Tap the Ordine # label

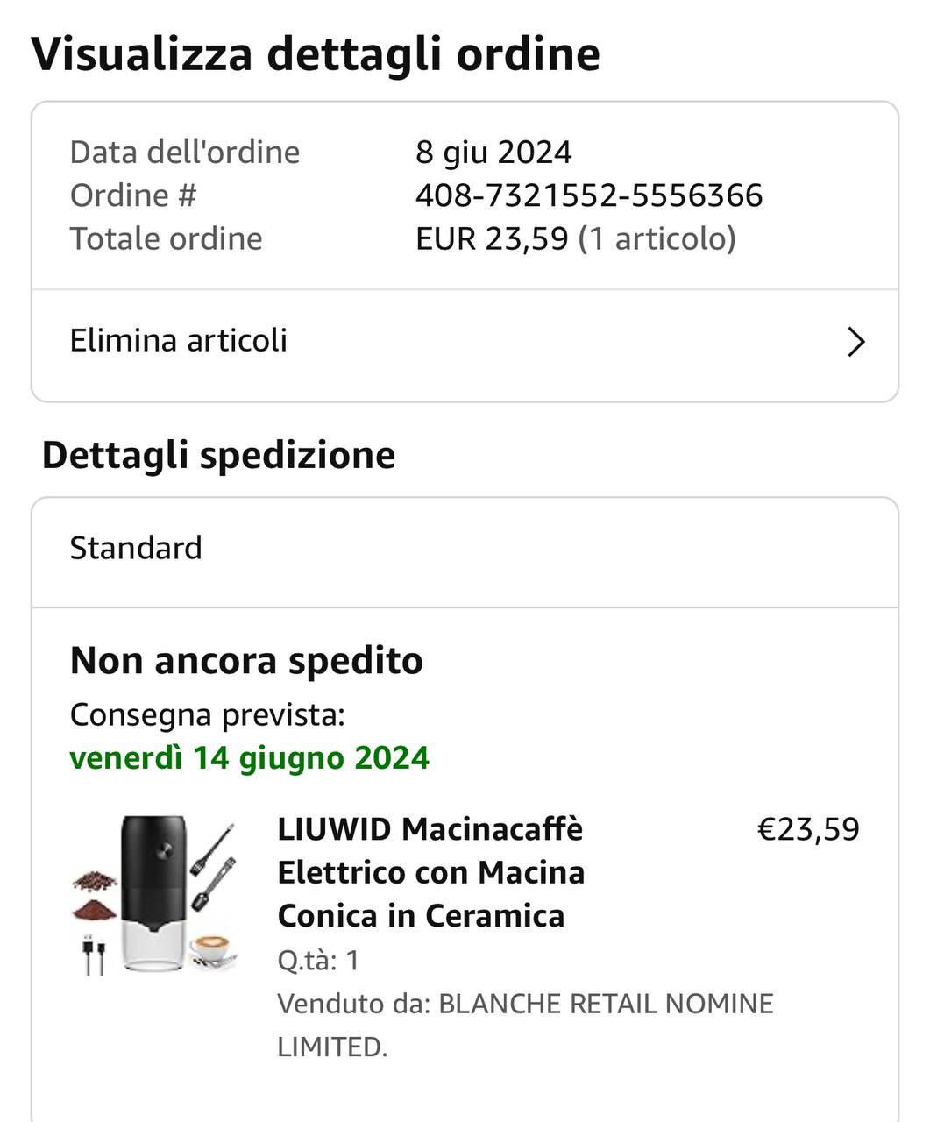pos(133,195)
